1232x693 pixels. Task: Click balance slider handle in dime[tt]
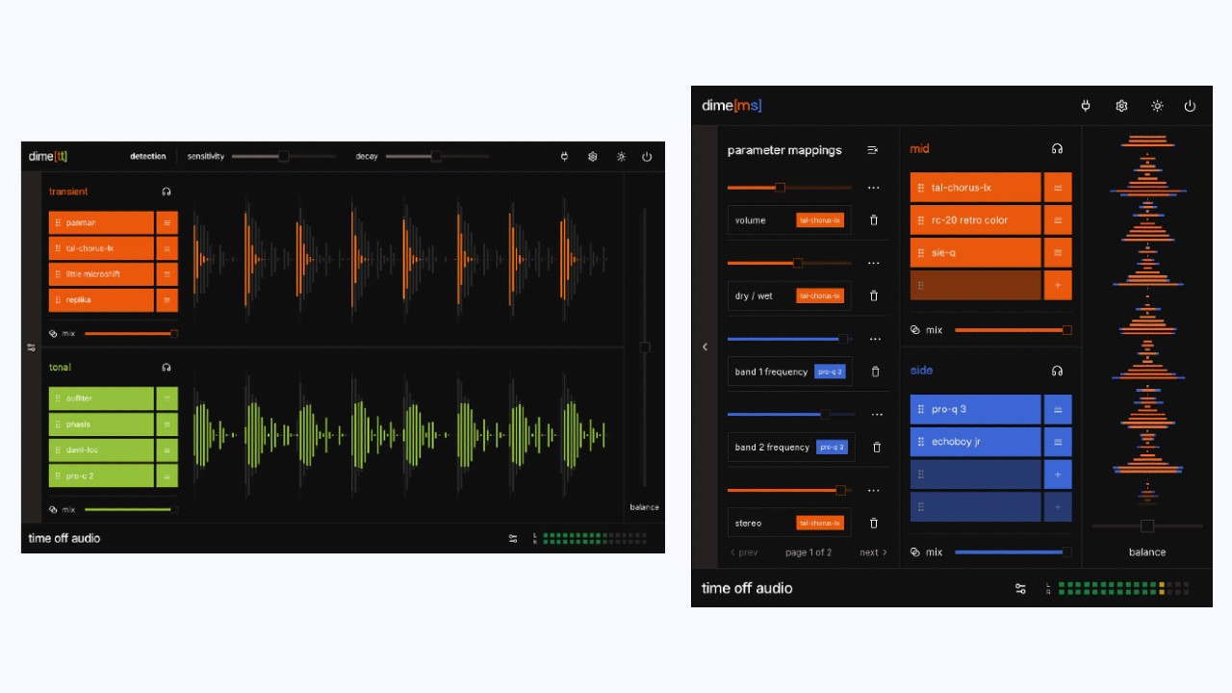[645, 347]
